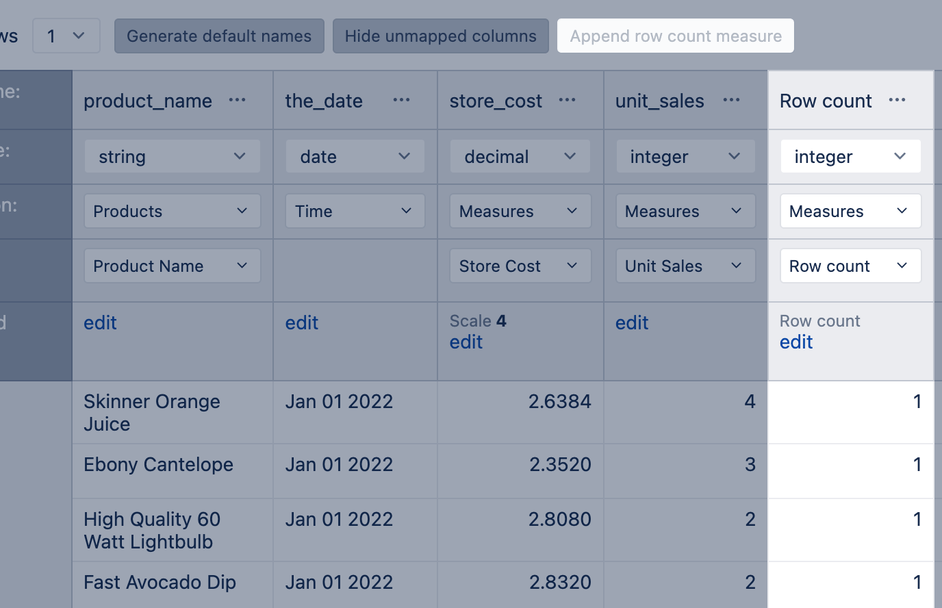Image resolution: width=942 pixels, height=608 pixels.
Task: Click Generate default names button
Action: 219,36
